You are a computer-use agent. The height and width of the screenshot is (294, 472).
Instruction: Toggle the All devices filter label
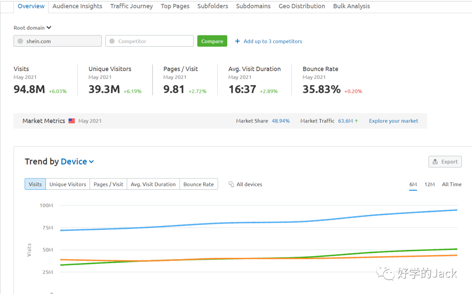coord(249,185)
